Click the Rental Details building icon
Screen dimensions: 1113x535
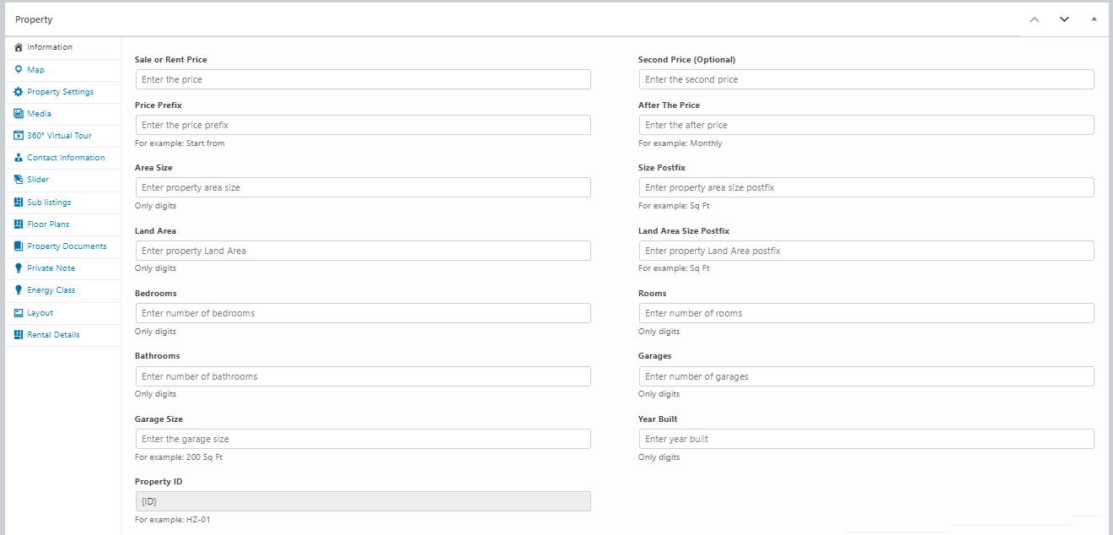click(x=19, y=335)
